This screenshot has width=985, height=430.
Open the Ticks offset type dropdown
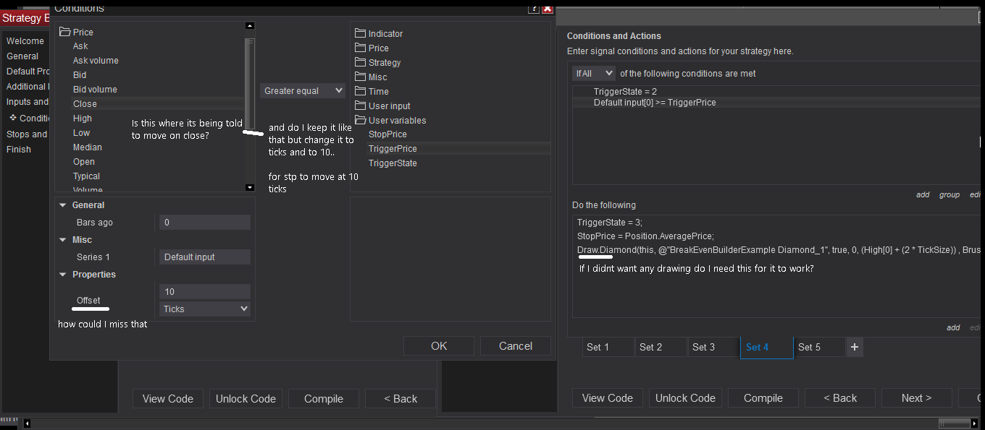[204, 309]
